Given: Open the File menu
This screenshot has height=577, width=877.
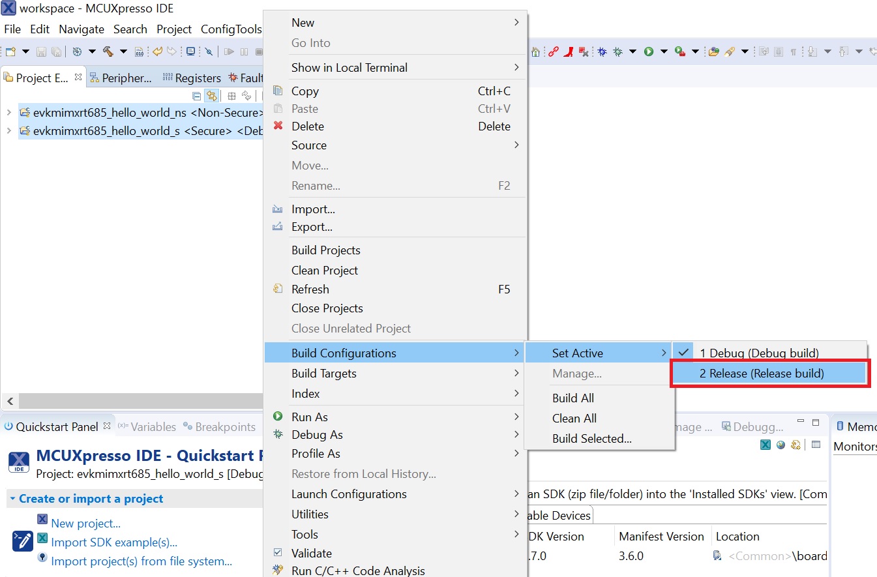Looking at the screenshot, I should pyautogui.click(x=12, y=29).
